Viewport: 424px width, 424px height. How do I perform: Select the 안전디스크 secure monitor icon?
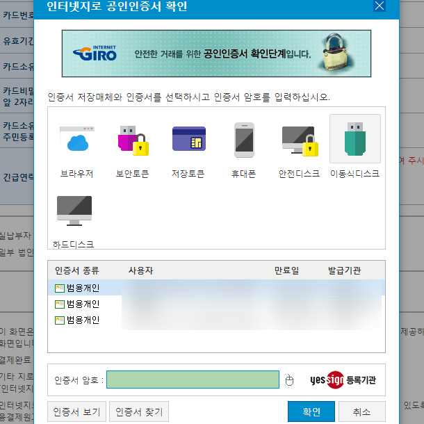(300, 141)
